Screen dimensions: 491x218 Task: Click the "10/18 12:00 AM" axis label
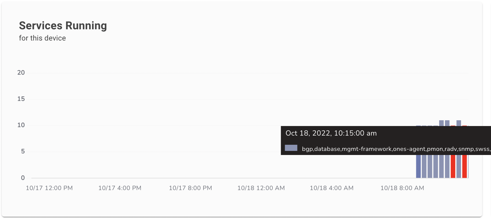[261, 188]
